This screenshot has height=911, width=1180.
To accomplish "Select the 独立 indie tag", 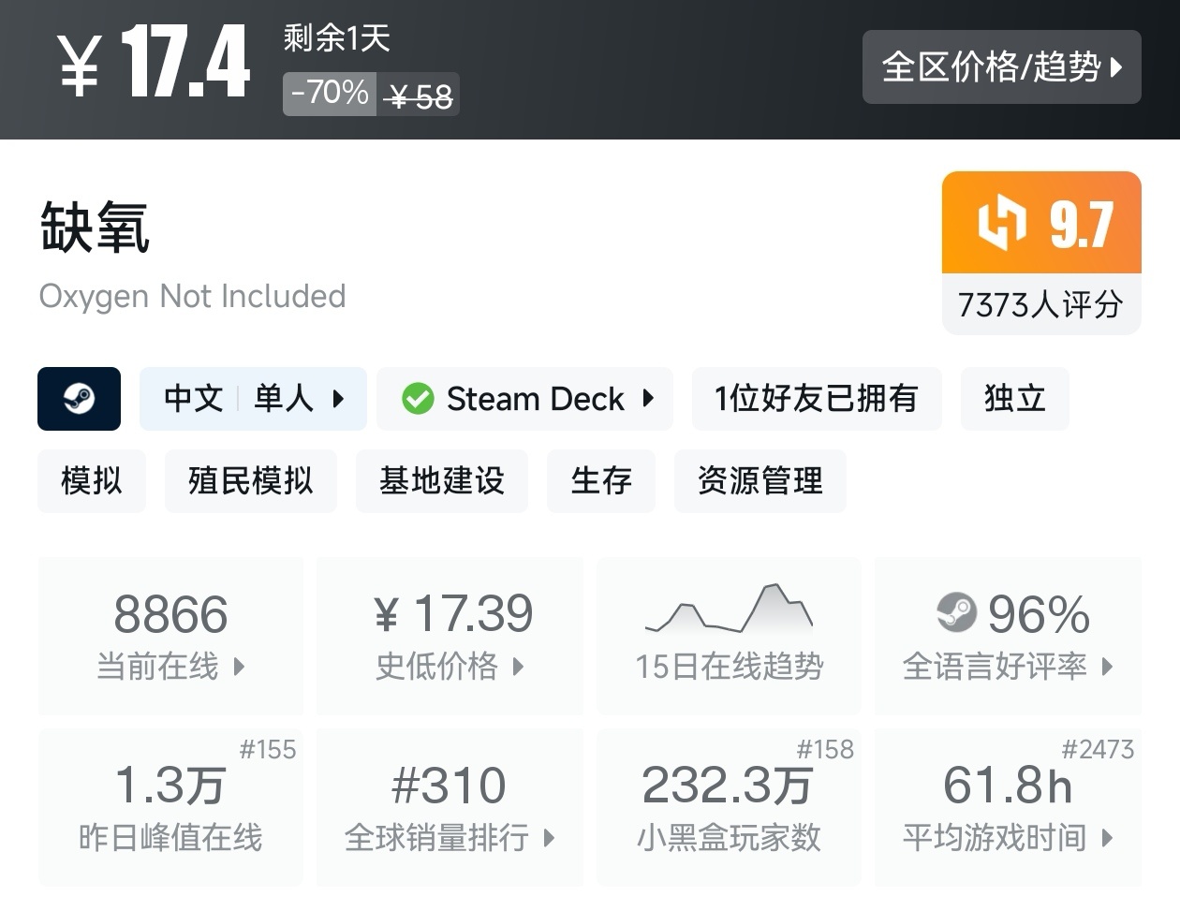I will (x=1014, y=399).
